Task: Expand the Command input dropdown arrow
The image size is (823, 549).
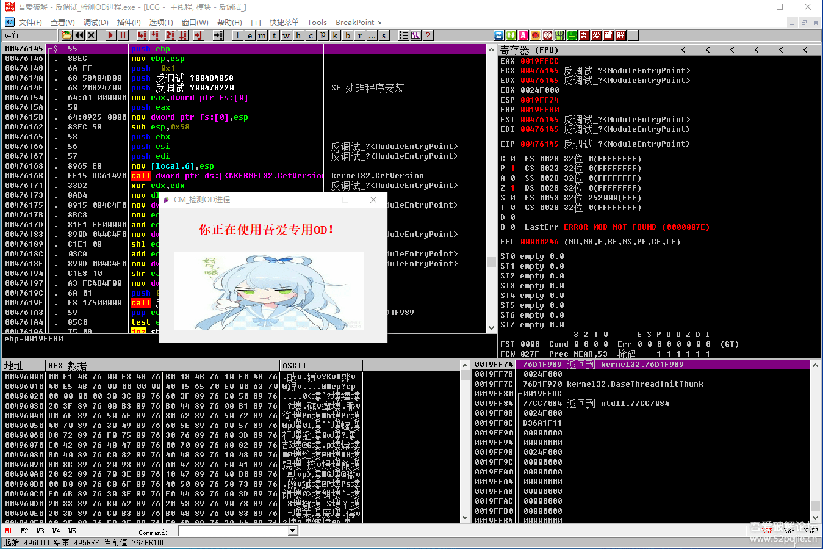Action: coord(292,531)
